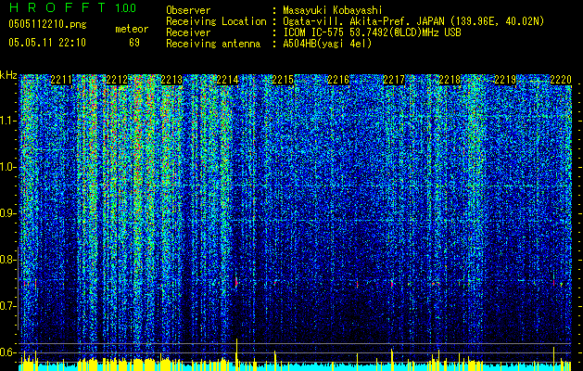Click the 0.7 kHz axis label
Image resolution: width=583 pixels, height=371 pixels.
pos(7,306)
